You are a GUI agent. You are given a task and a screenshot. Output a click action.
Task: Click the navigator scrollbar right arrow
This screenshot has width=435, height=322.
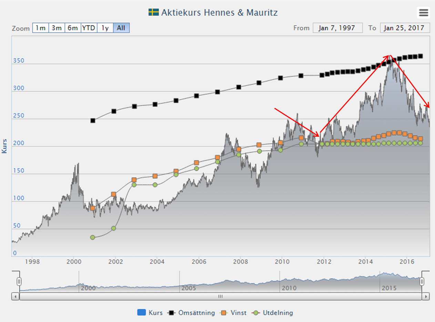point(426,296)
